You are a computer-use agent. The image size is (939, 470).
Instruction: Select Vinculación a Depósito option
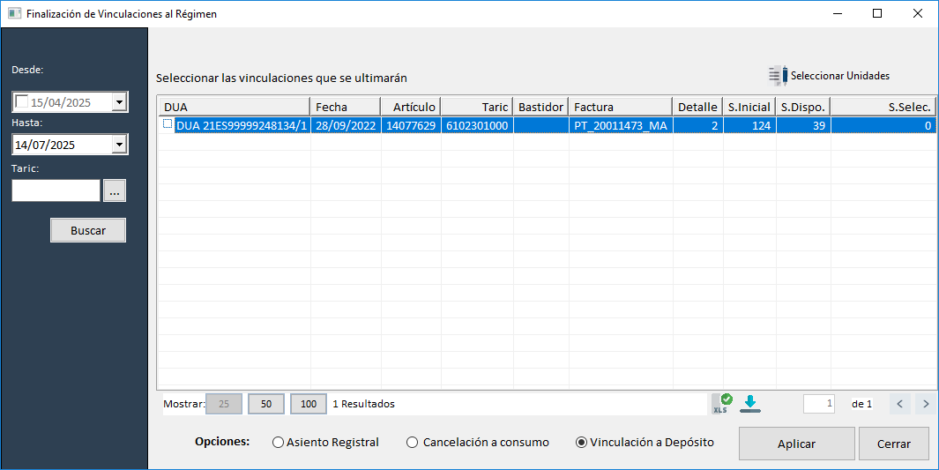tap(581, 443)
